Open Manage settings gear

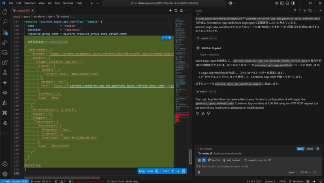[5, 174]
